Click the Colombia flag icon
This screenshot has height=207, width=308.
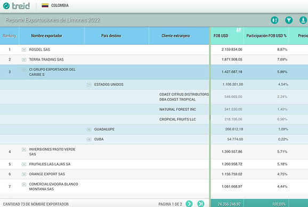click(x=45, y=5)
